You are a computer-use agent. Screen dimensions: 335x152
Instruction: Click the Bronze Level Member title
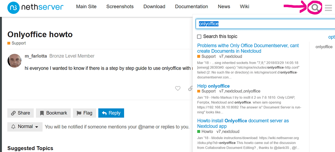[x=72, y=56]
